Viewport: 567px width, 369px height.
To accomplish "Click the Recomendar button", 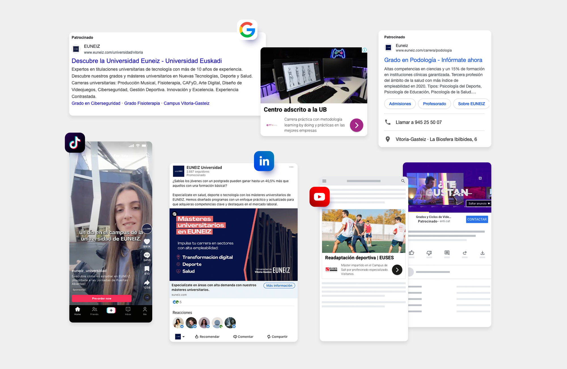I will point(207,337).
